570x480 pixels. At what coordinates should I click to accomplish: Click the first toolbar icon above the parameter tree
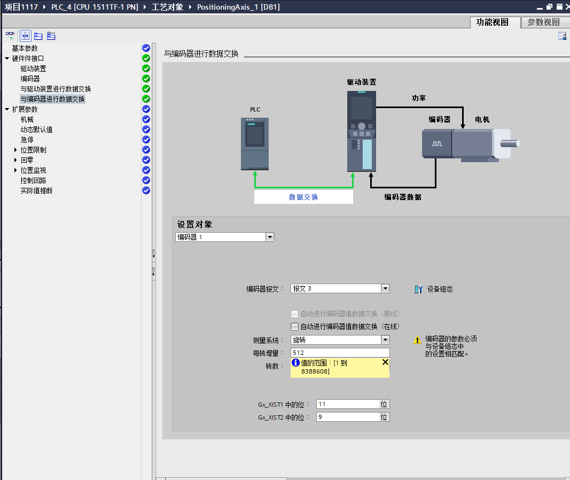coord(10,36)
